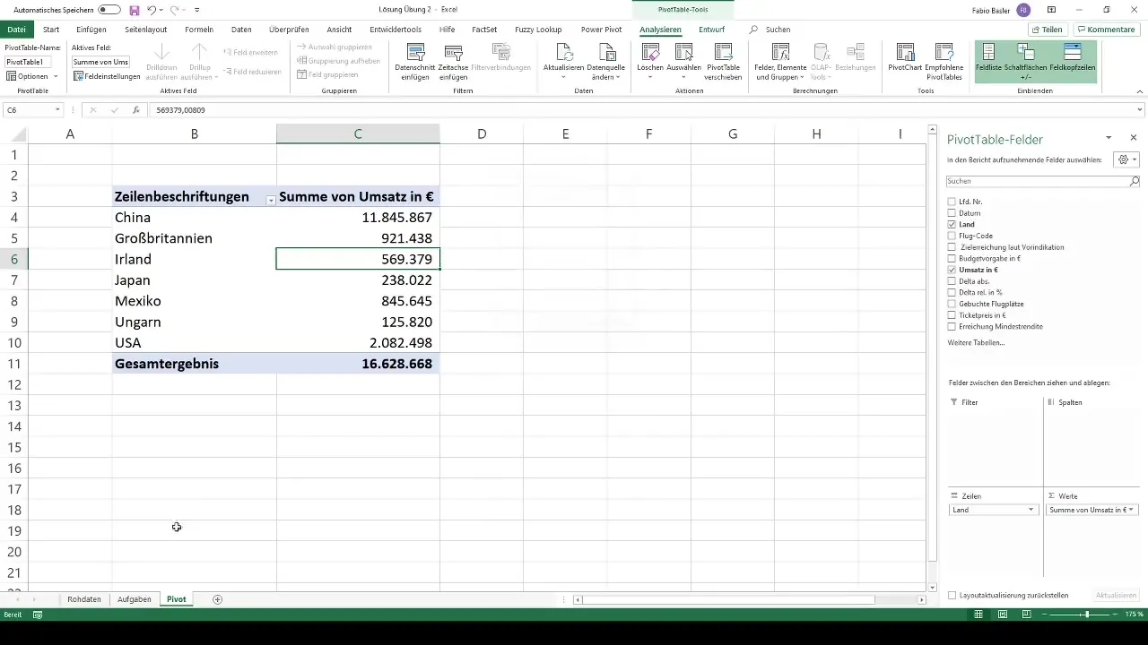Switch to the Aufgaben sheet tab
Screen dimensions: 1148x645
click(135, 599)
